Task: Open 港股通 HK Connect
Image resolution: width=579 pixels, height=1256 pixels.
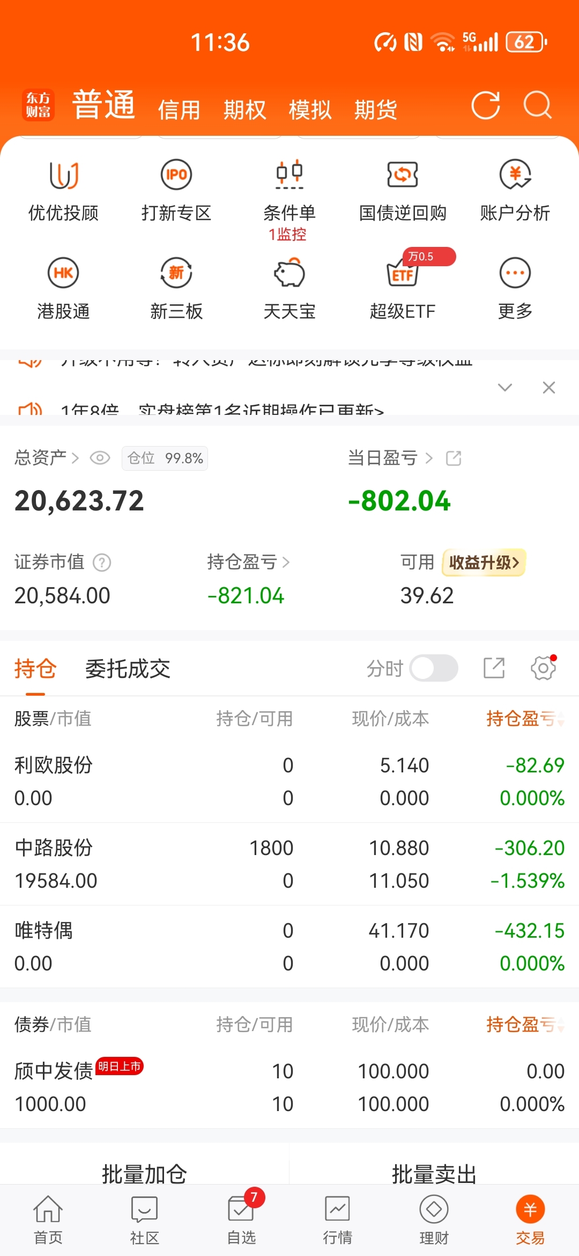Action: point(63,289)
